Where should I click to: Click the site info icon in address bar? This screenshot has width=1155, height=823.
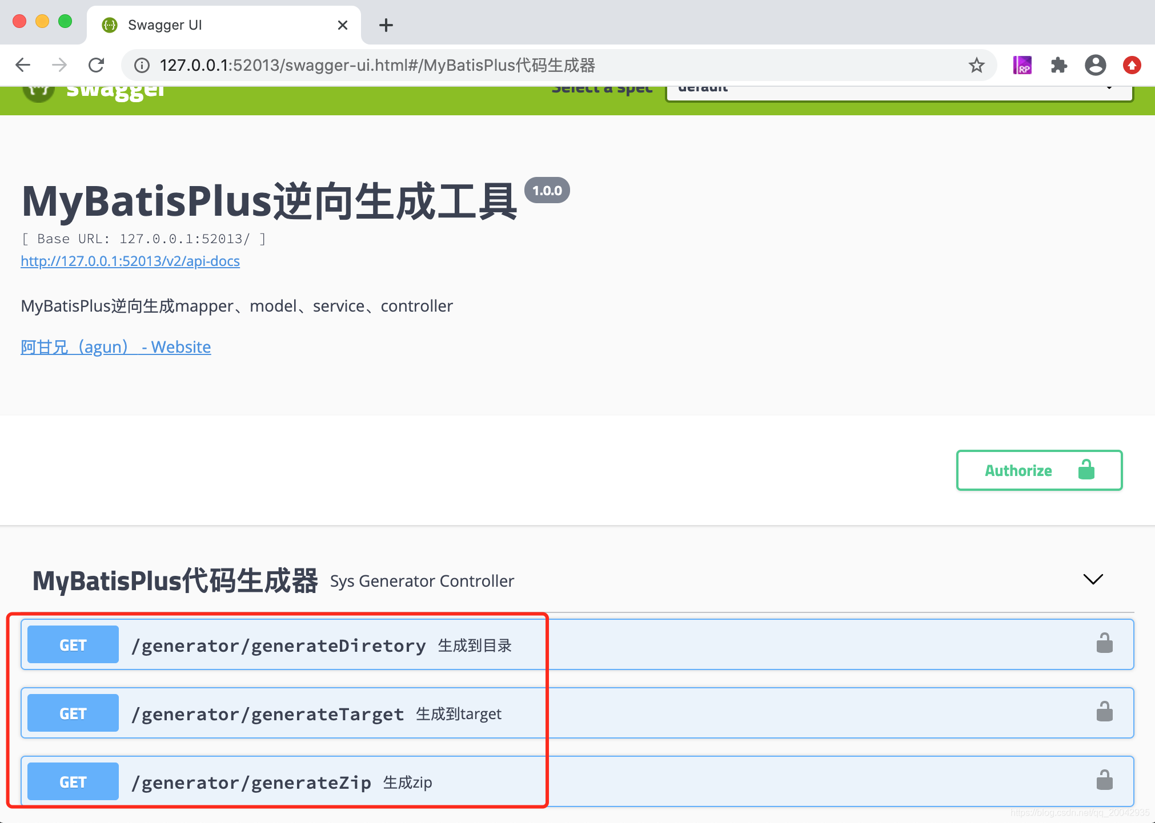pos(142,65)
